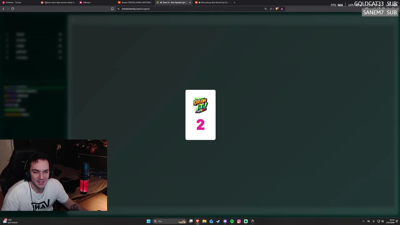400x225 pixels.
Task: Go back in the browser
Action: (3, 9)
